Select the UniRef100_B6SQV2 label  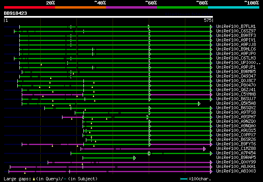[x=236, y=108]
